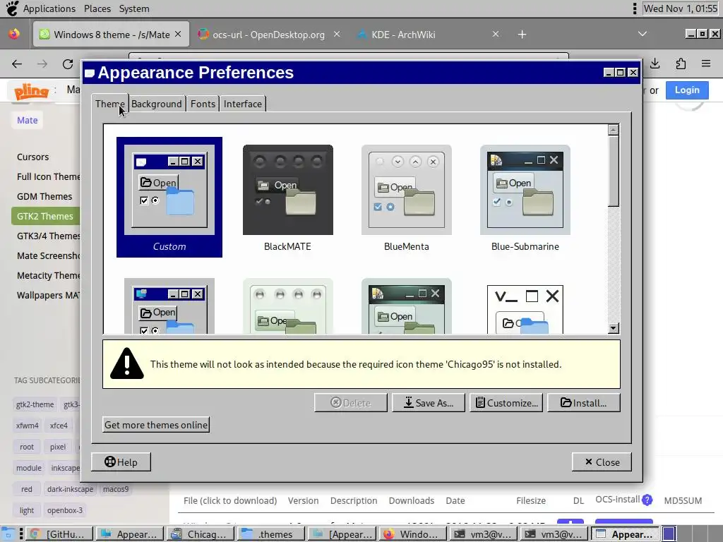The width and height of the screenshot is (723, 542).
Task: Click the openbox-3 tag
Action: (x=64, y=510)
